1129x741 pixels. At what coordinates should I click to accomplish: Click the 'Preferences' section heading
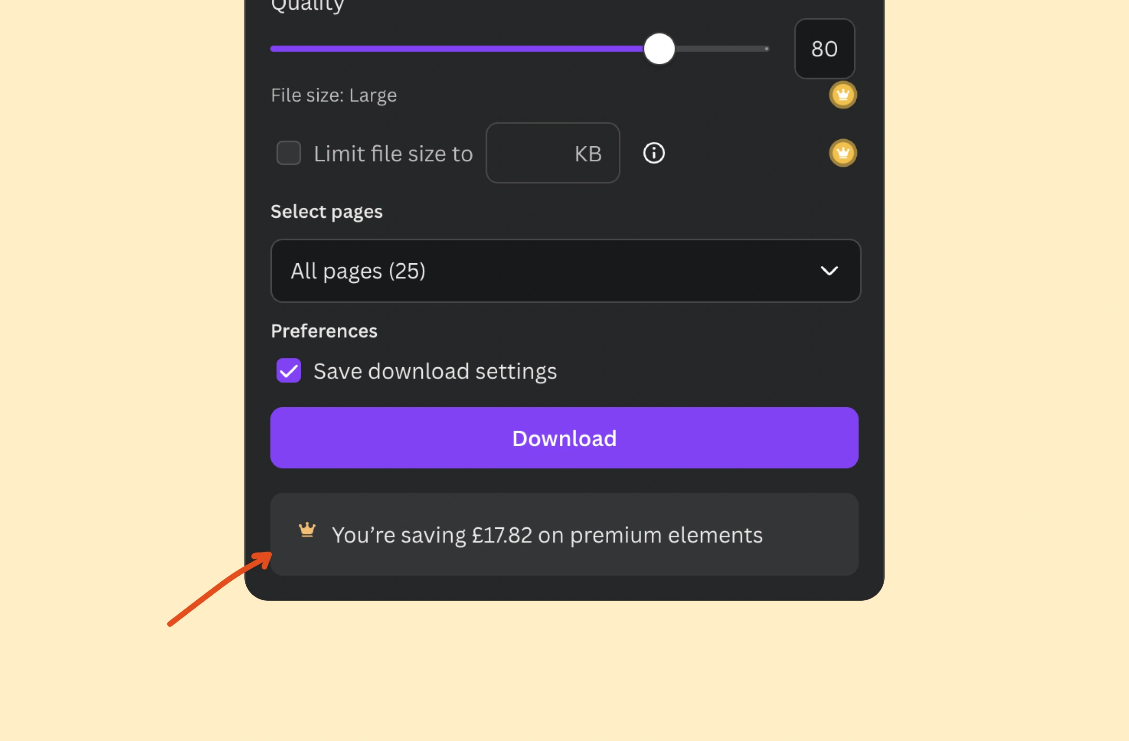[x=324, y=331]
